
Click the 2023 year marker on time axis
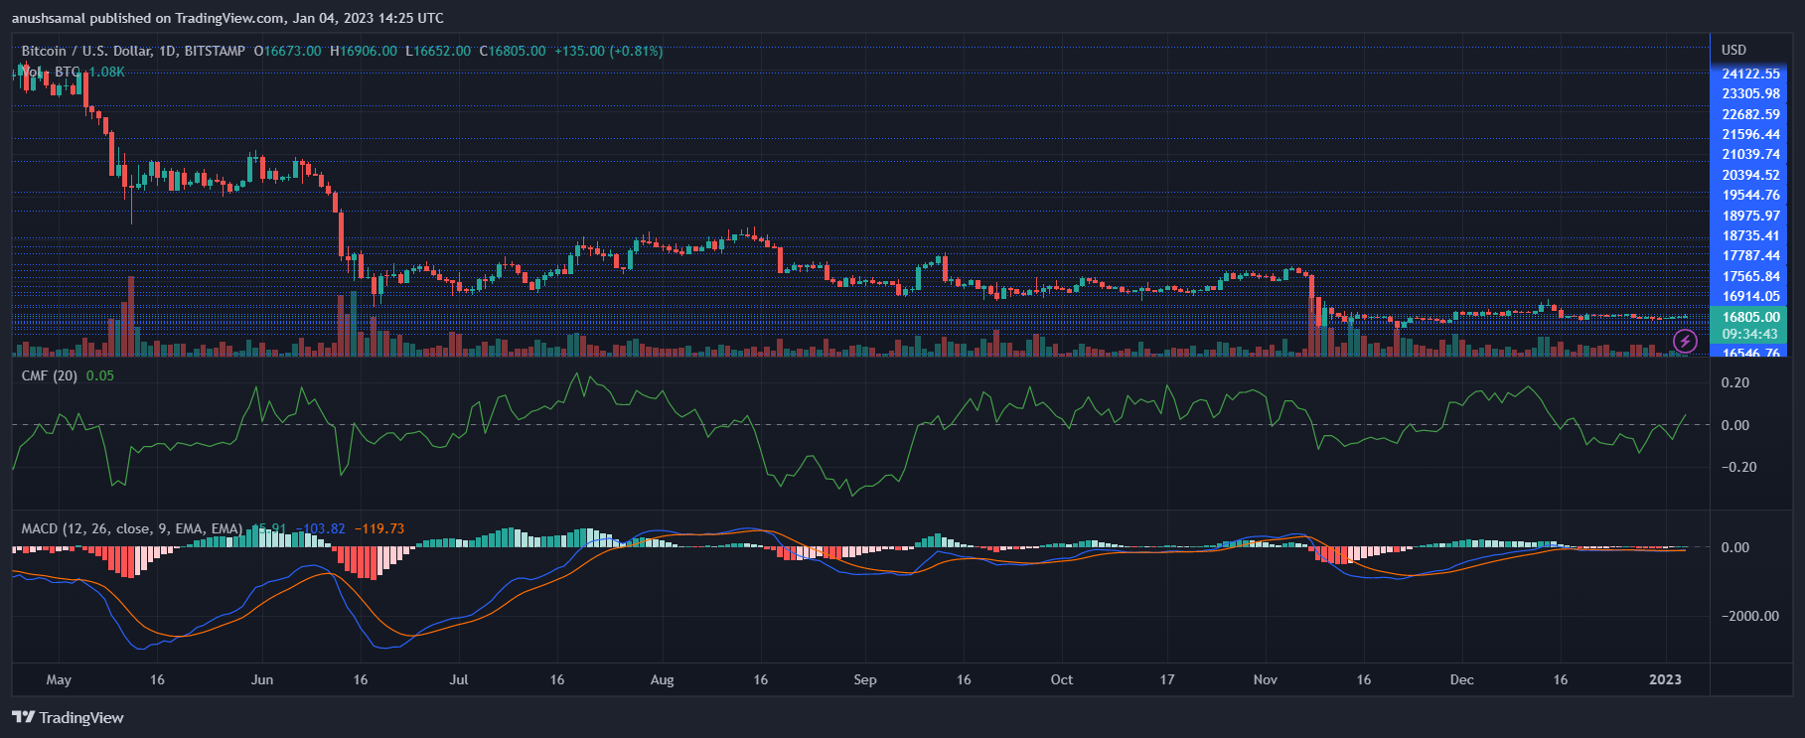click(1665, 679)
